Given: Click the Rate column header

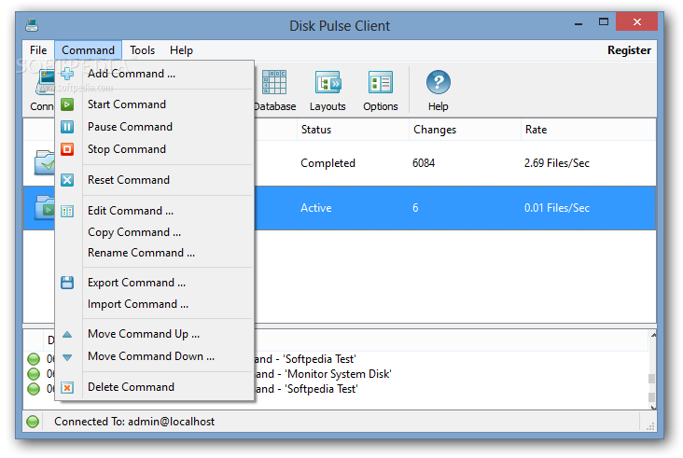Looking at the screenshot, I should [588, 130].
